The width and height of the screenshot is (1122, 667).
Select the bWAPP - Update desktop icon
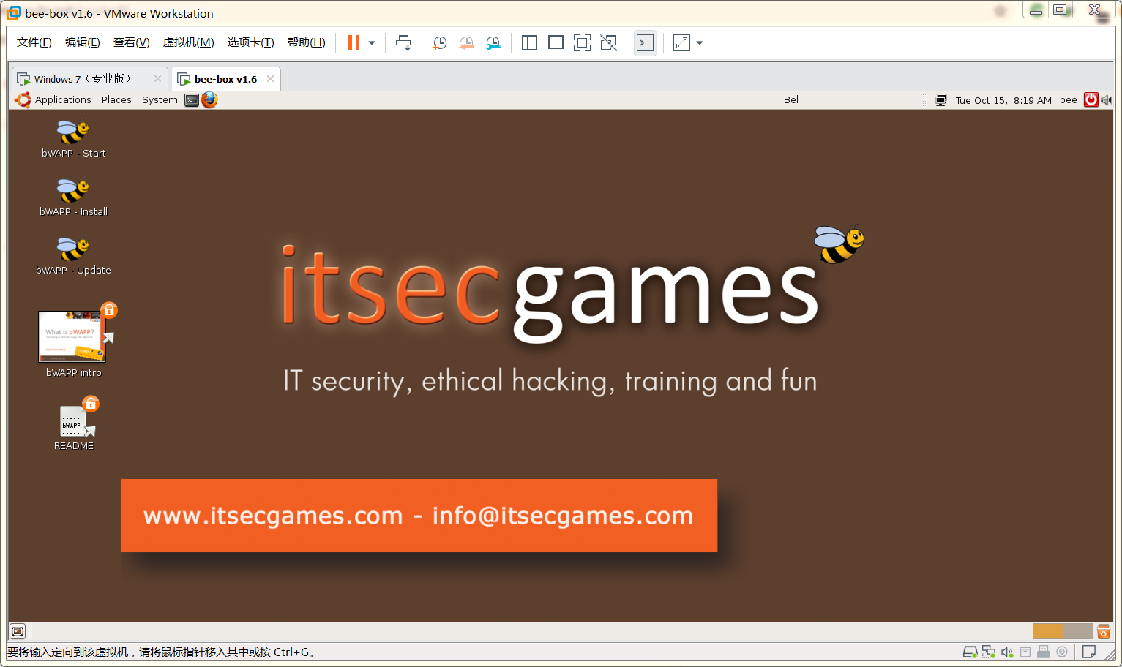(x=73, y=256)
